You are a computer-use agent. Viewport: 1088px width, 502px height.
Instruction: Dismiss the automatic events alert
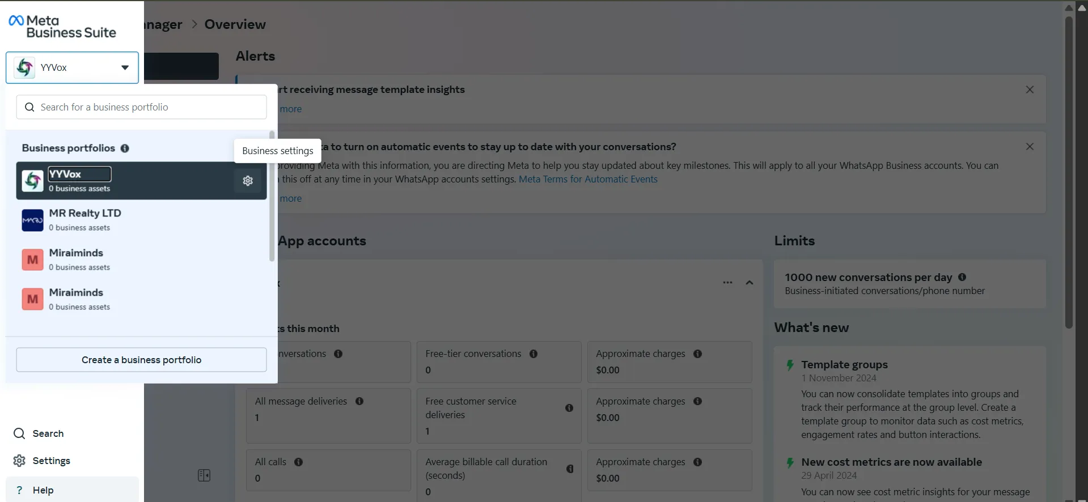[x=1030, y=146]
